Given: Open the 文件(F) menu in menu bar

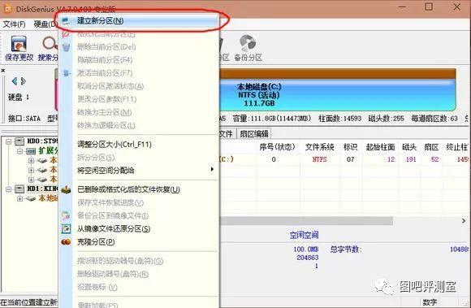Looking at the screenshot, I should (x=14, y=24).
